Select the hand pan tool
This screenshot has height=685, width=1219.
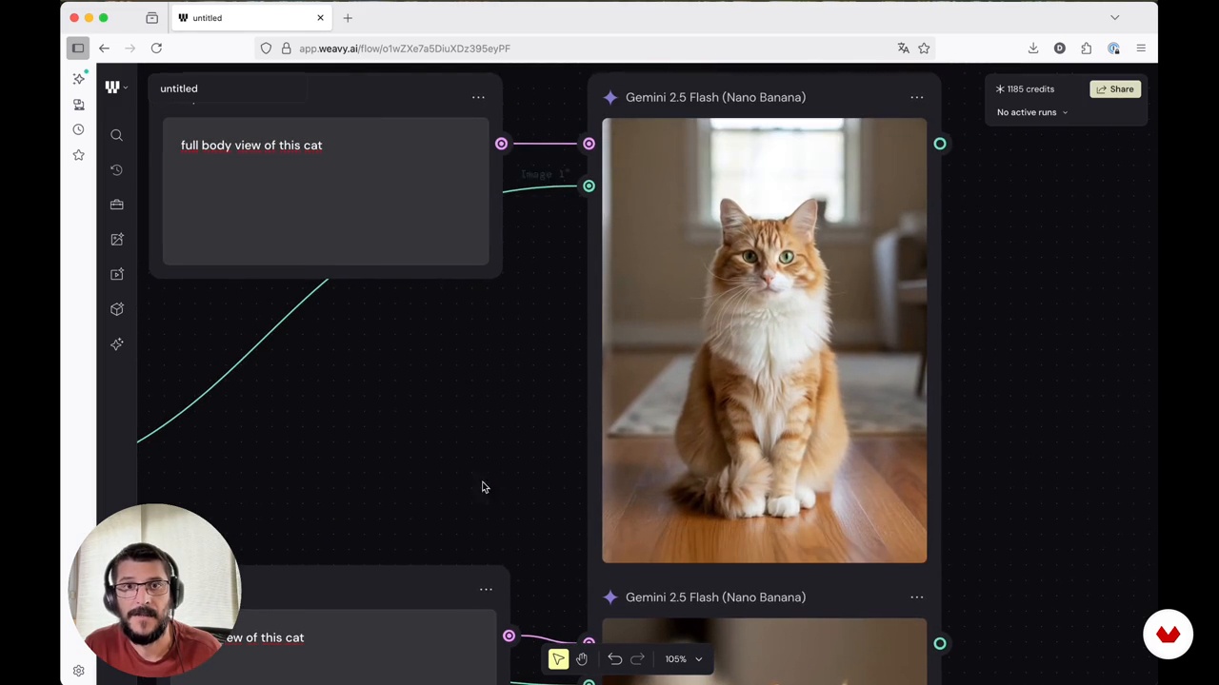582,659
